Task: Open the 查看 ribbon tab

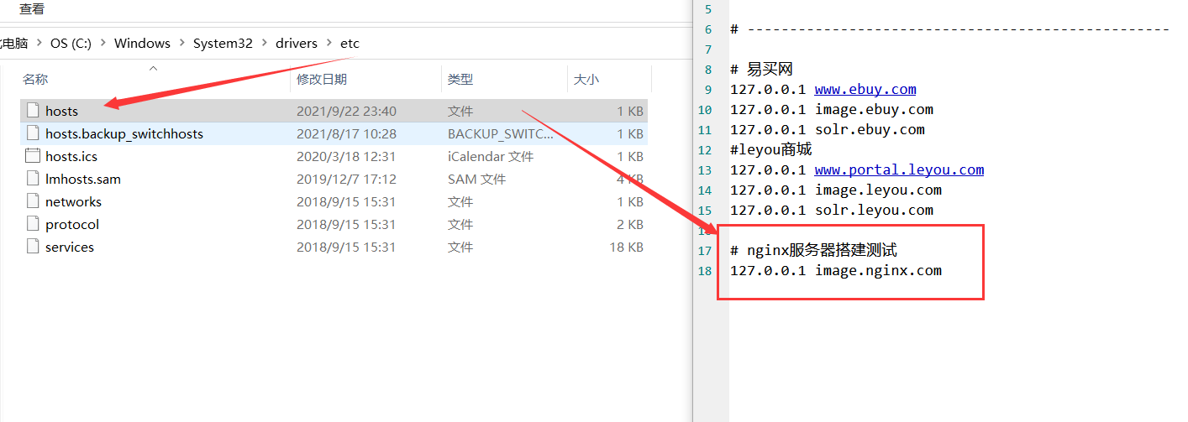Action: 32,8
